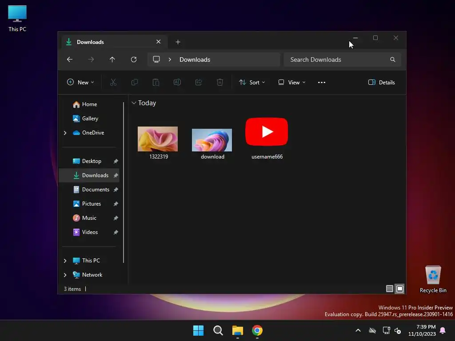Close the Downloads tab
455x341 pixels.
(x=159, y=42)
